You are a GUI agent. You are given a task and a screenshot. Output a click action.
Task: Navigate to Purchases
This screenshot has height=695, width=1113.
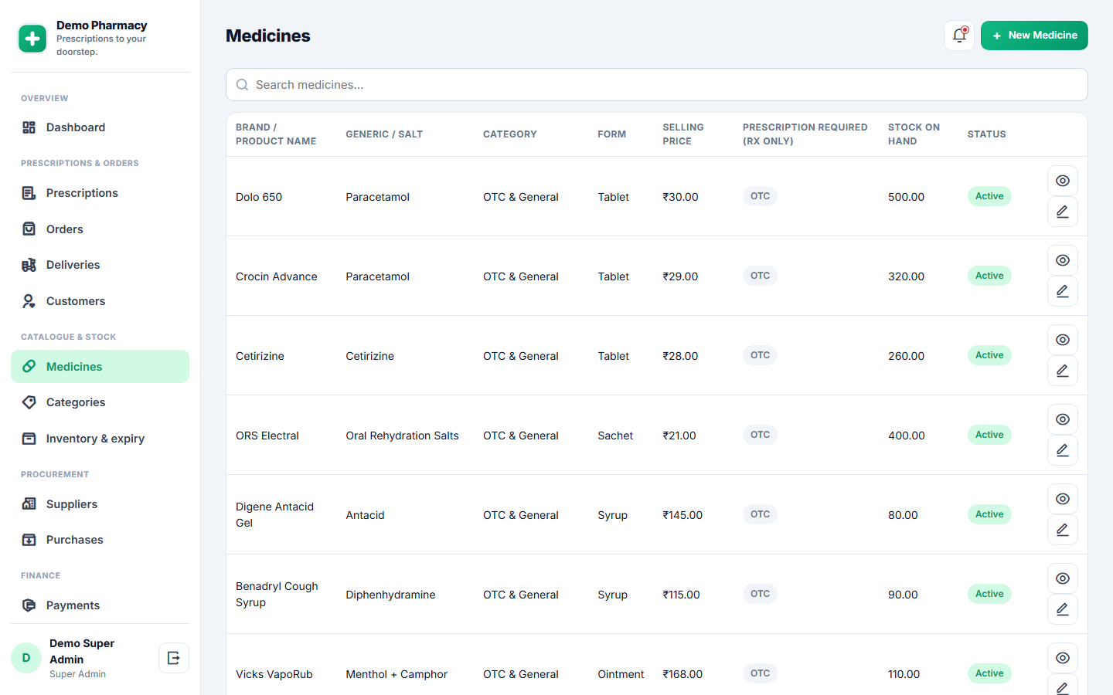100,540
